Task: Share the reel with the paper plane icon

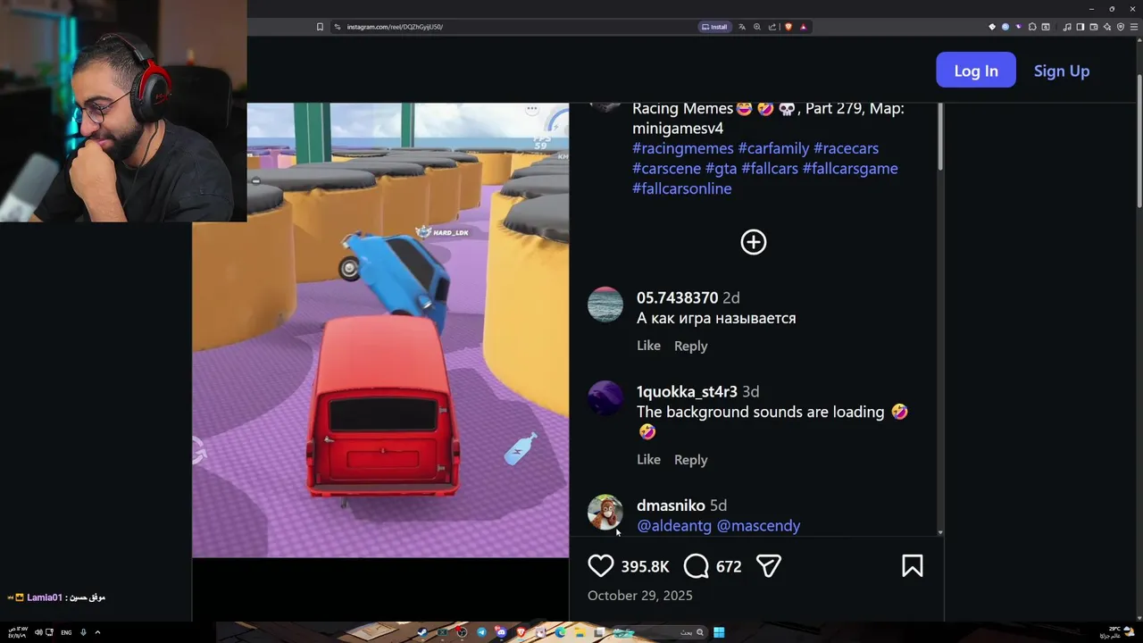Action: point(769,566)
